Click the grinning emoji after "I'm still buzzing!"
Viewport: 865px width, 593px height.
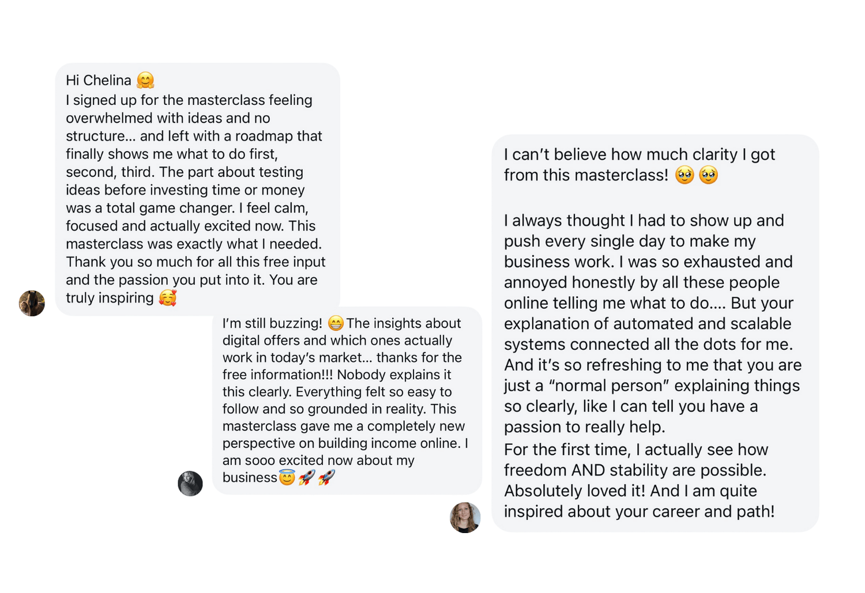tap(336, 323)
